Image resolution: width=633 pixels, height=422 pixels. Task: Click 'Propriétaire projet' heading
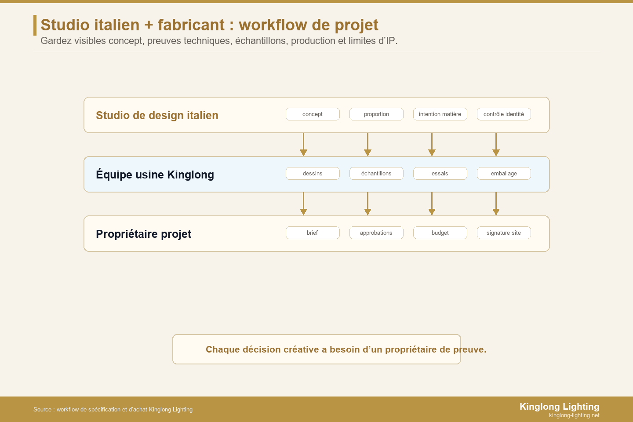coord(143,234)
